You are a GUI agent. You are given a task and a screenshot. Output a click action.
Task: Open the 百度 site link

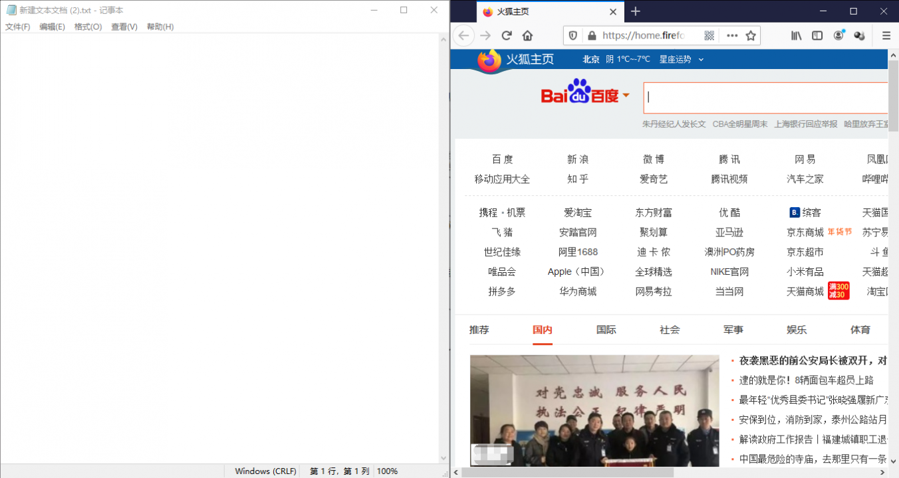tap(502, 159)
